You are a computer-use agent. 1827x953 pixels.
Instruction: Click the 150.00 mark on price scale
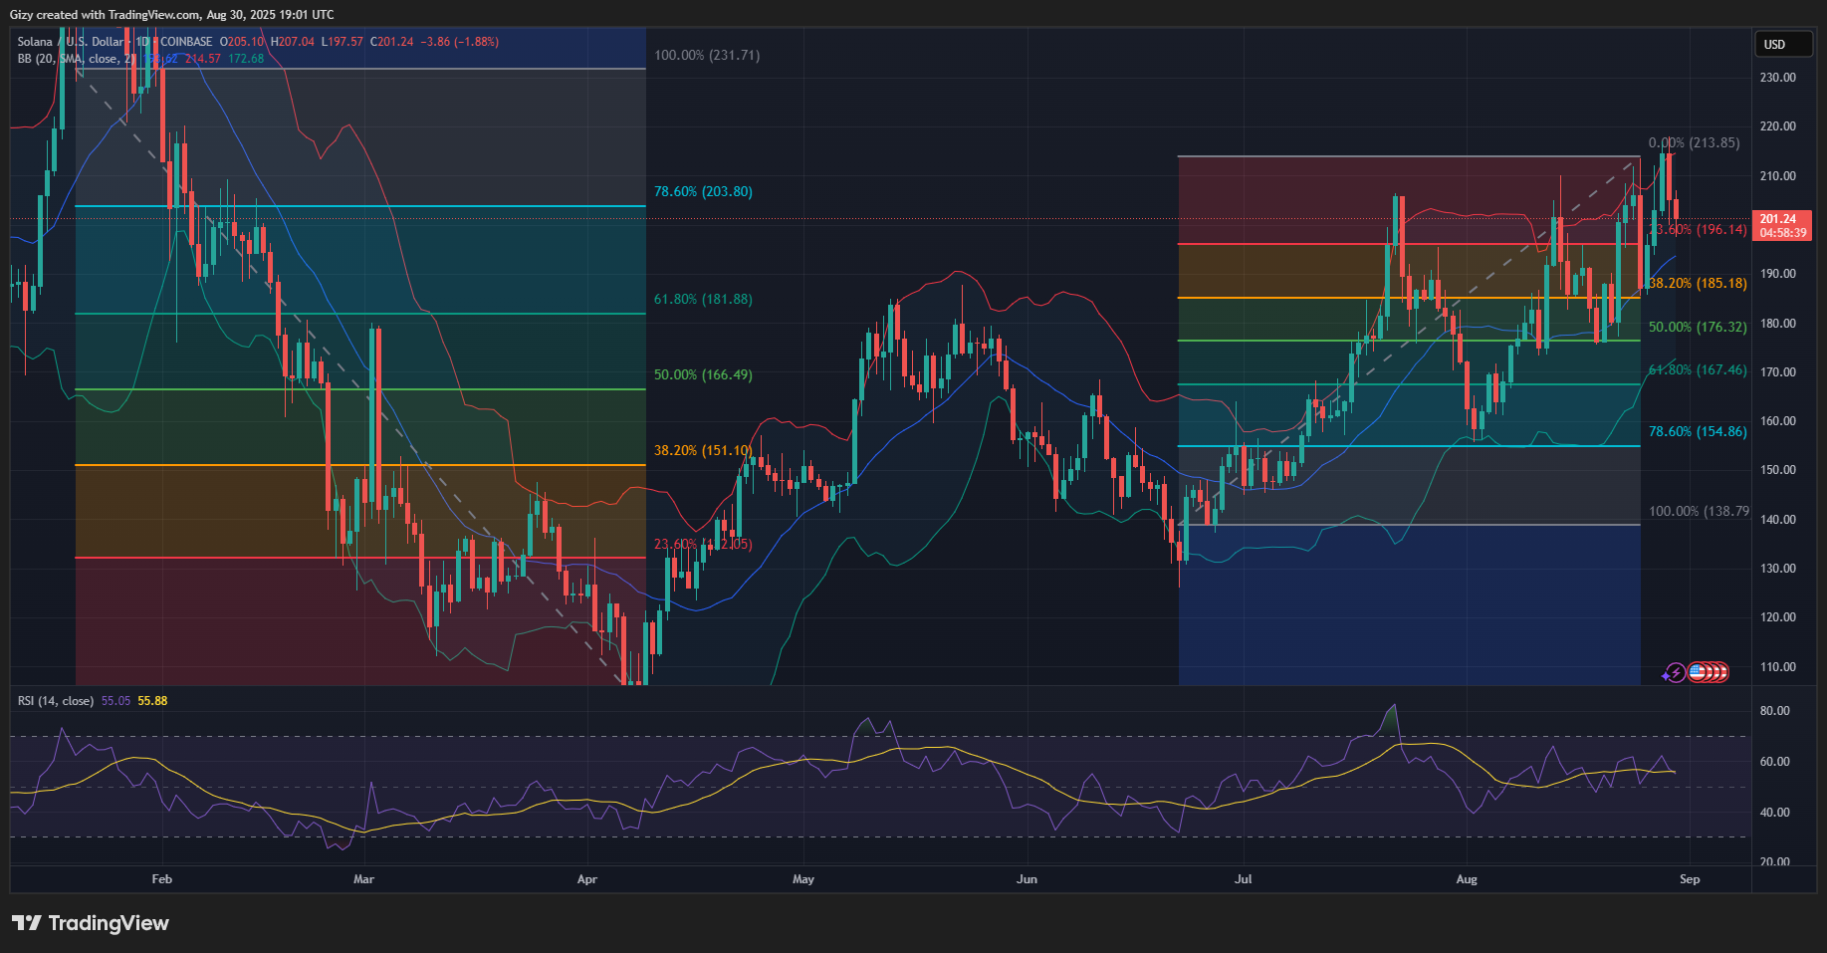pyautogui.click(x=1777, y=470)
